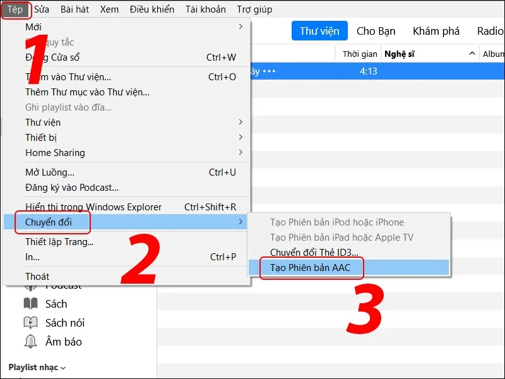
Task: Click the Thời gian column header
Action: [360, 54]
